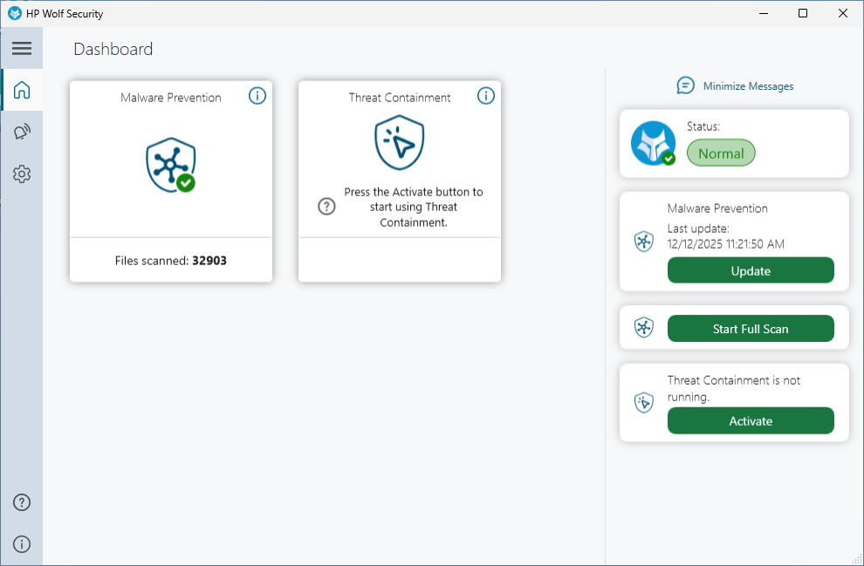This screenshot has height=566, width=864.
Task: Click the HP Wolf Security title bar logo
Action: click(x=15, y=13)
